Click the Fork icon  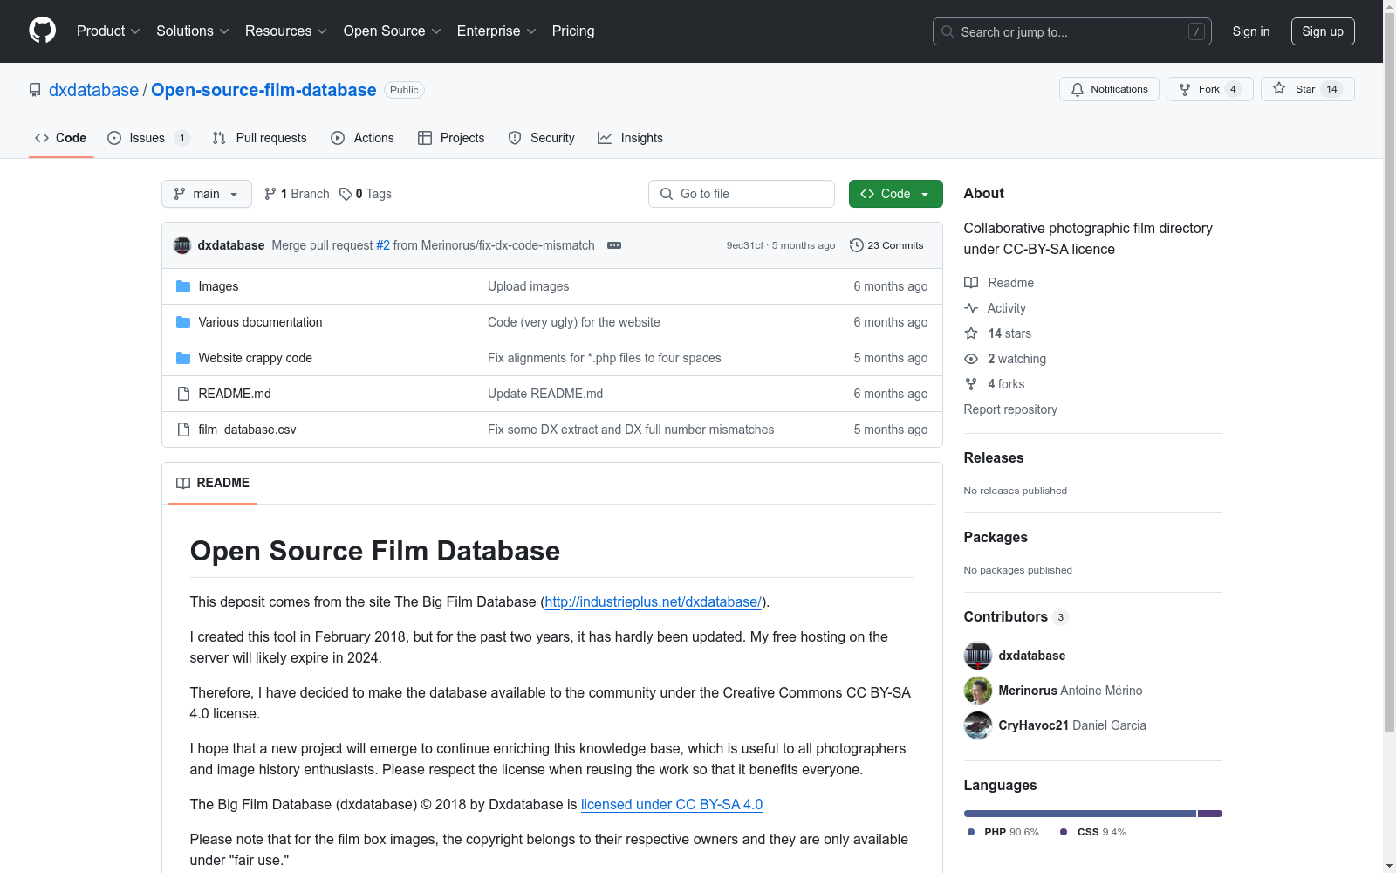pyautogui.click(x=1185, y=89)
